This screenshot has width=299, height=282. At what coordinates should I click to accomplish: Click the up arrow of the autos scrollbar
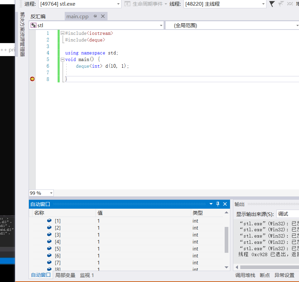tap(226, 212)
